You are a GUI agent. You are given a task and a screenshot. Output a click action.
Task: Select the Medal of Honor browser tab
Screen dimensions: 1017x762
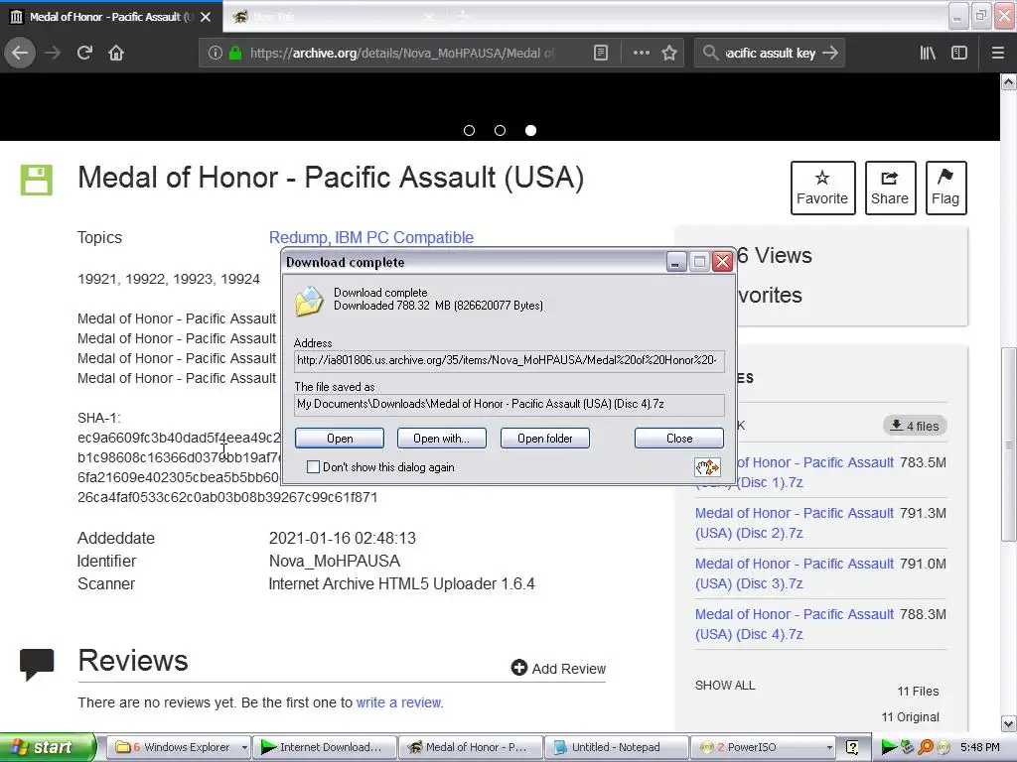pos(110,17)
